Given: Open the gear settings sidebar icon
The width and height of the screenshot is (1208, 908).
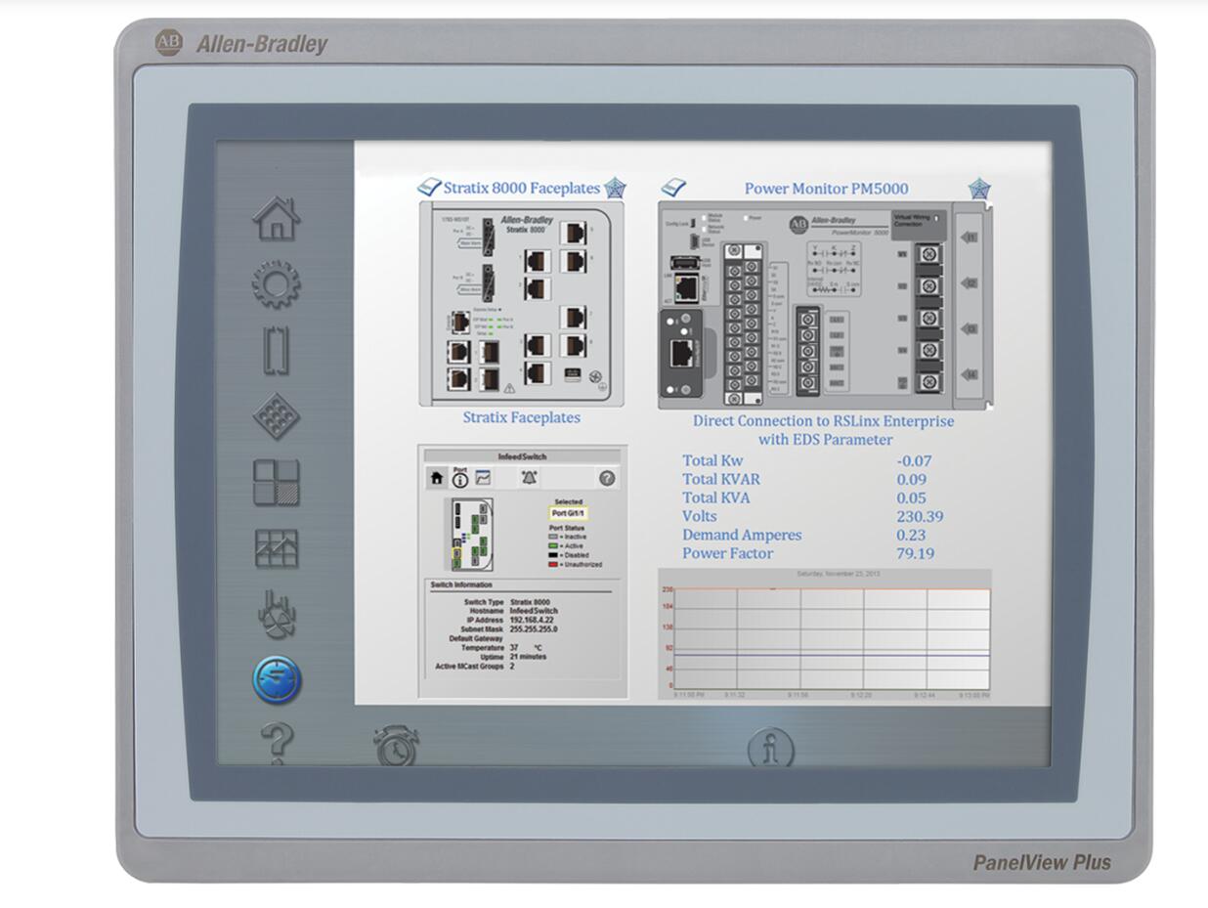Looking at the screenshot, I should tap(277, 284).
